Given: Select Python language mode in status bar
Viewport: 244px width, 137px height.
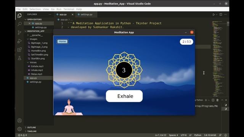Looking at the screenshot, I should (x=197, y=135).
